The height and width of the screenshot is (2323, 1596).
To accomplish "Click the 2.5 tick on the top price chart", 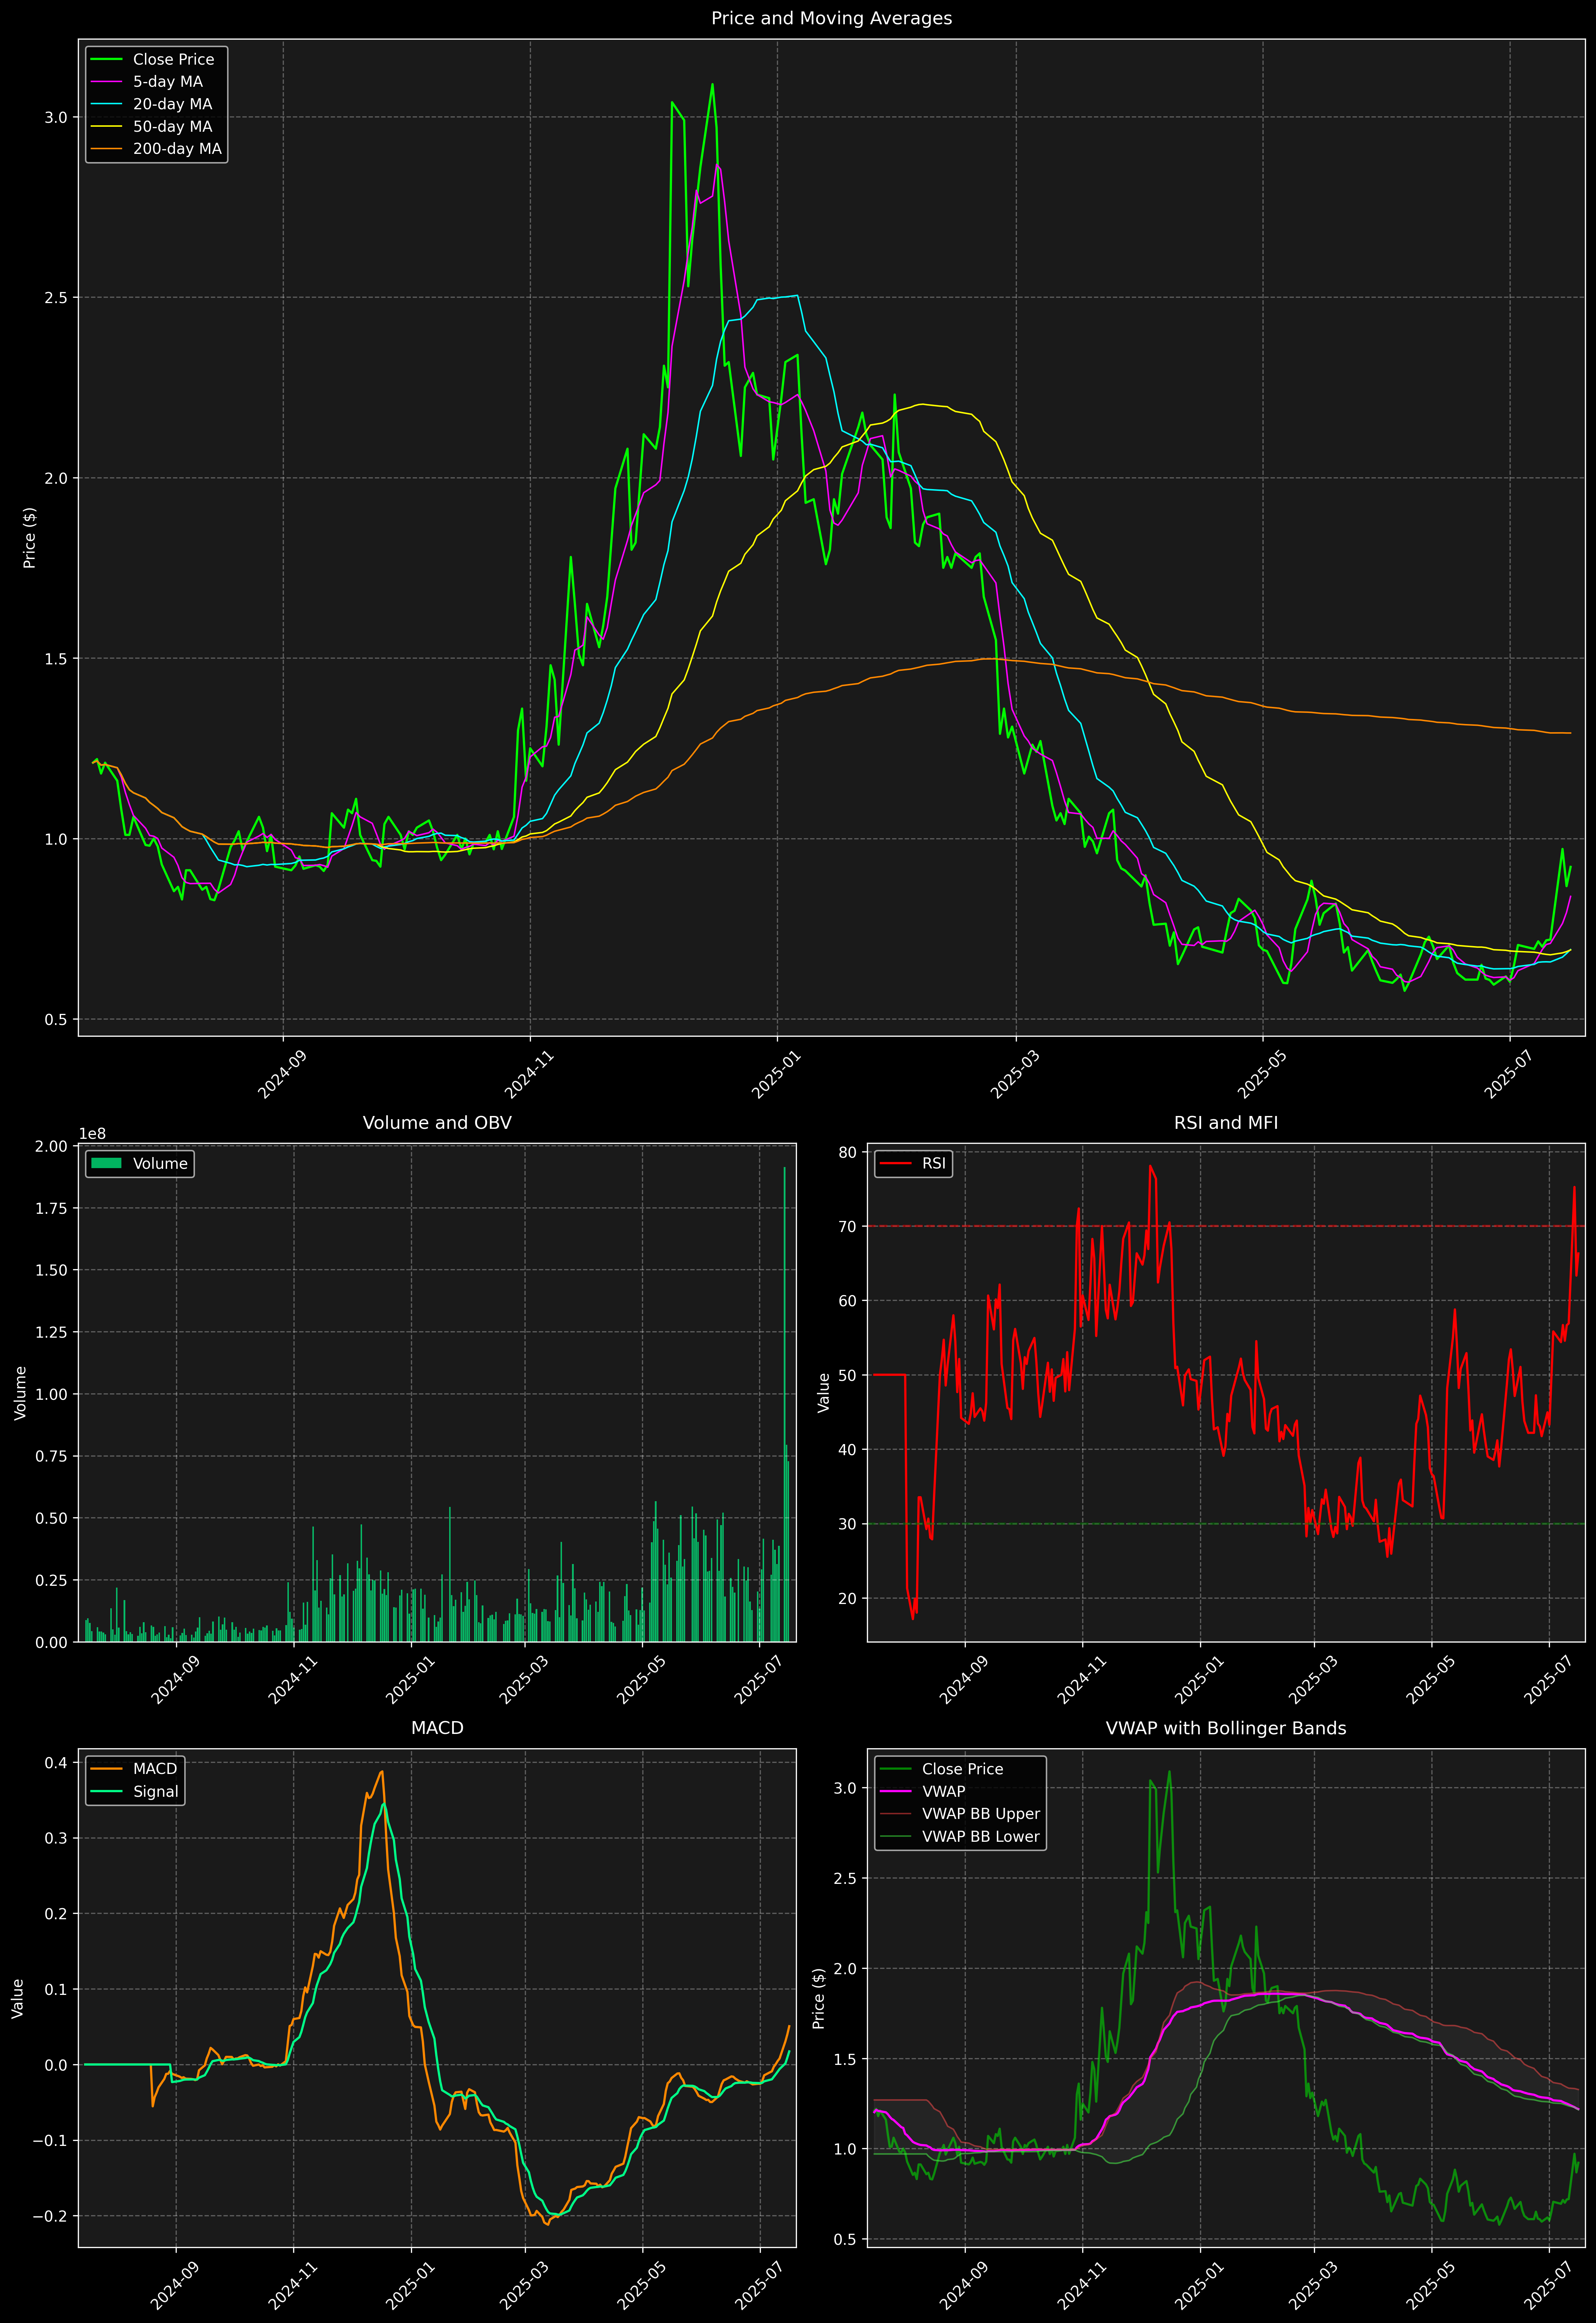I will point(56,298).
